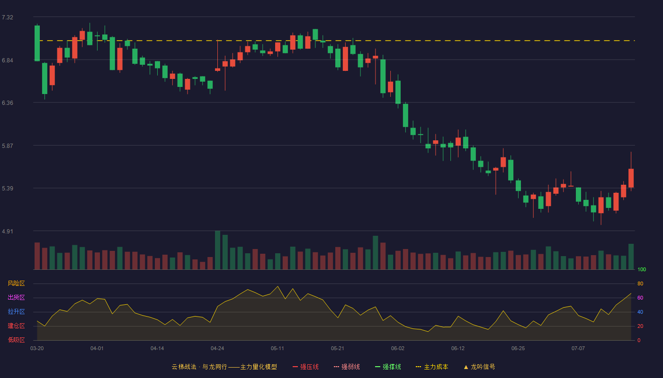Click the 40 indicator axis value
Viewport: 663px width, 378px height.
640,312
